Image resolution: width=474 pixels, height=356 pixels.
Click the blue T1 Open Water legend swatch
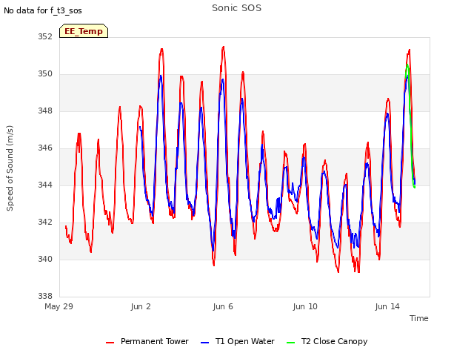pyautogui.click(x=204, y=343)
